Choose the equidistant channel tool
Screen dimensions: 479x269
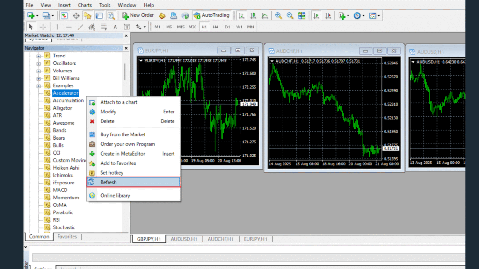(92, 27)
